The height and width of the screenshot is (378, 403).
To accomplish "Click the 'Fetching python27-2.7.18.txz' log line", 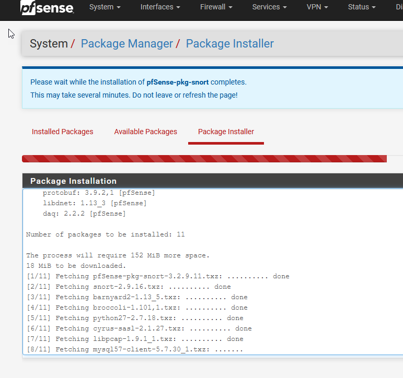I will click(135, 318).
